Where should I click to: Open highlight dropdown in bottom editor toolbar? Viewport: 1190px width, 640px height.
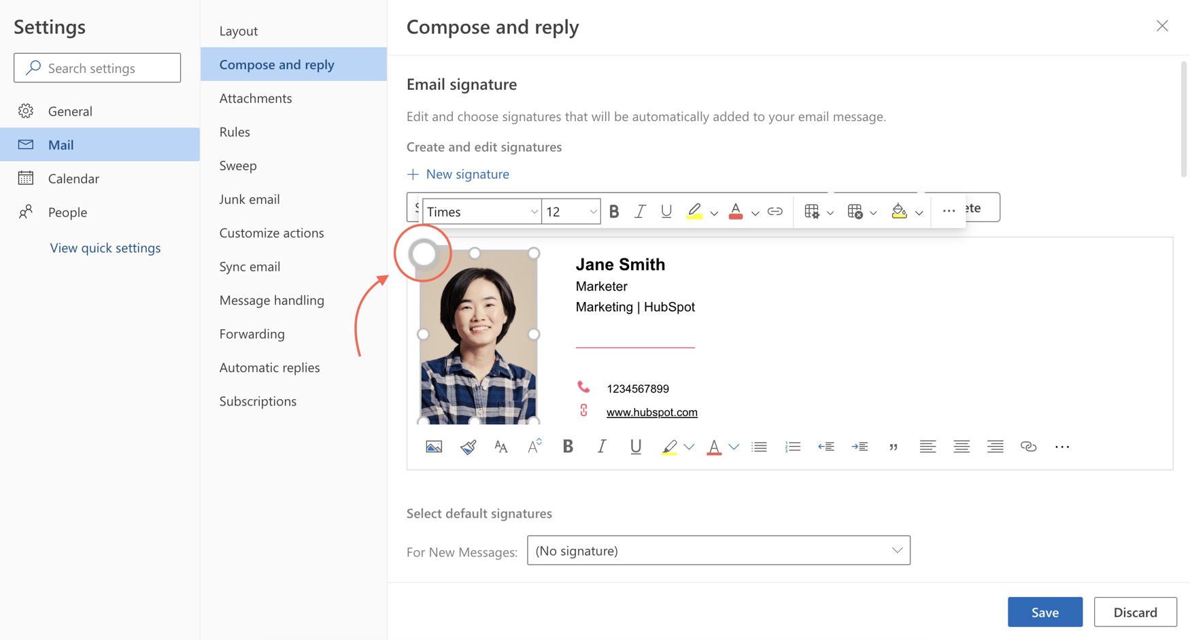point(689,448)
